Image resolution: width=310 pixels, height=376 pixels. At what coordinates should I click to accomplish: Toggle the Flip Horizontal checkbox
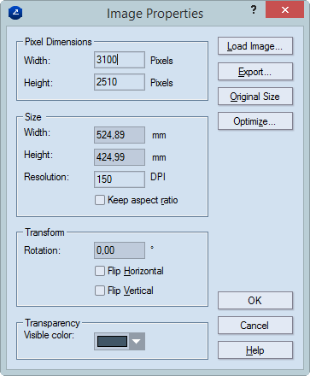100,271
